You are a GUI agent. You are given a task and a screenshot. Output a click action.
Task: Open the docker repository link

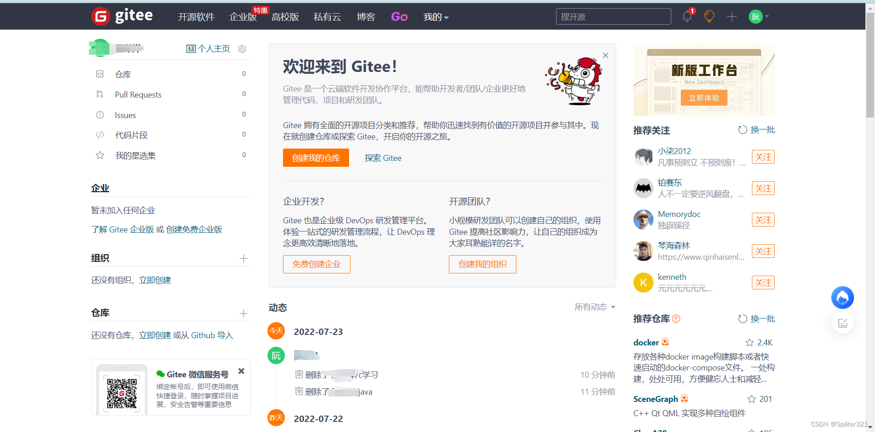646,342
